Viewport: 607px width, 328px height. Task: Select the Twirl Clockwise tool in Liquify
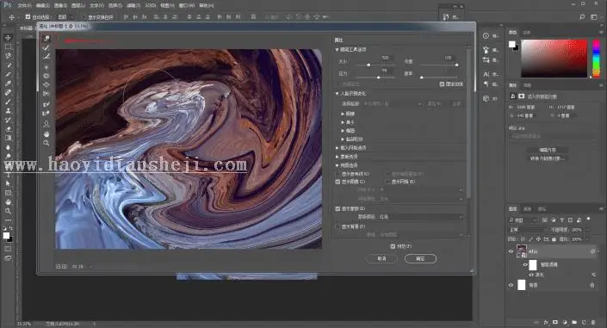[46, 67]
